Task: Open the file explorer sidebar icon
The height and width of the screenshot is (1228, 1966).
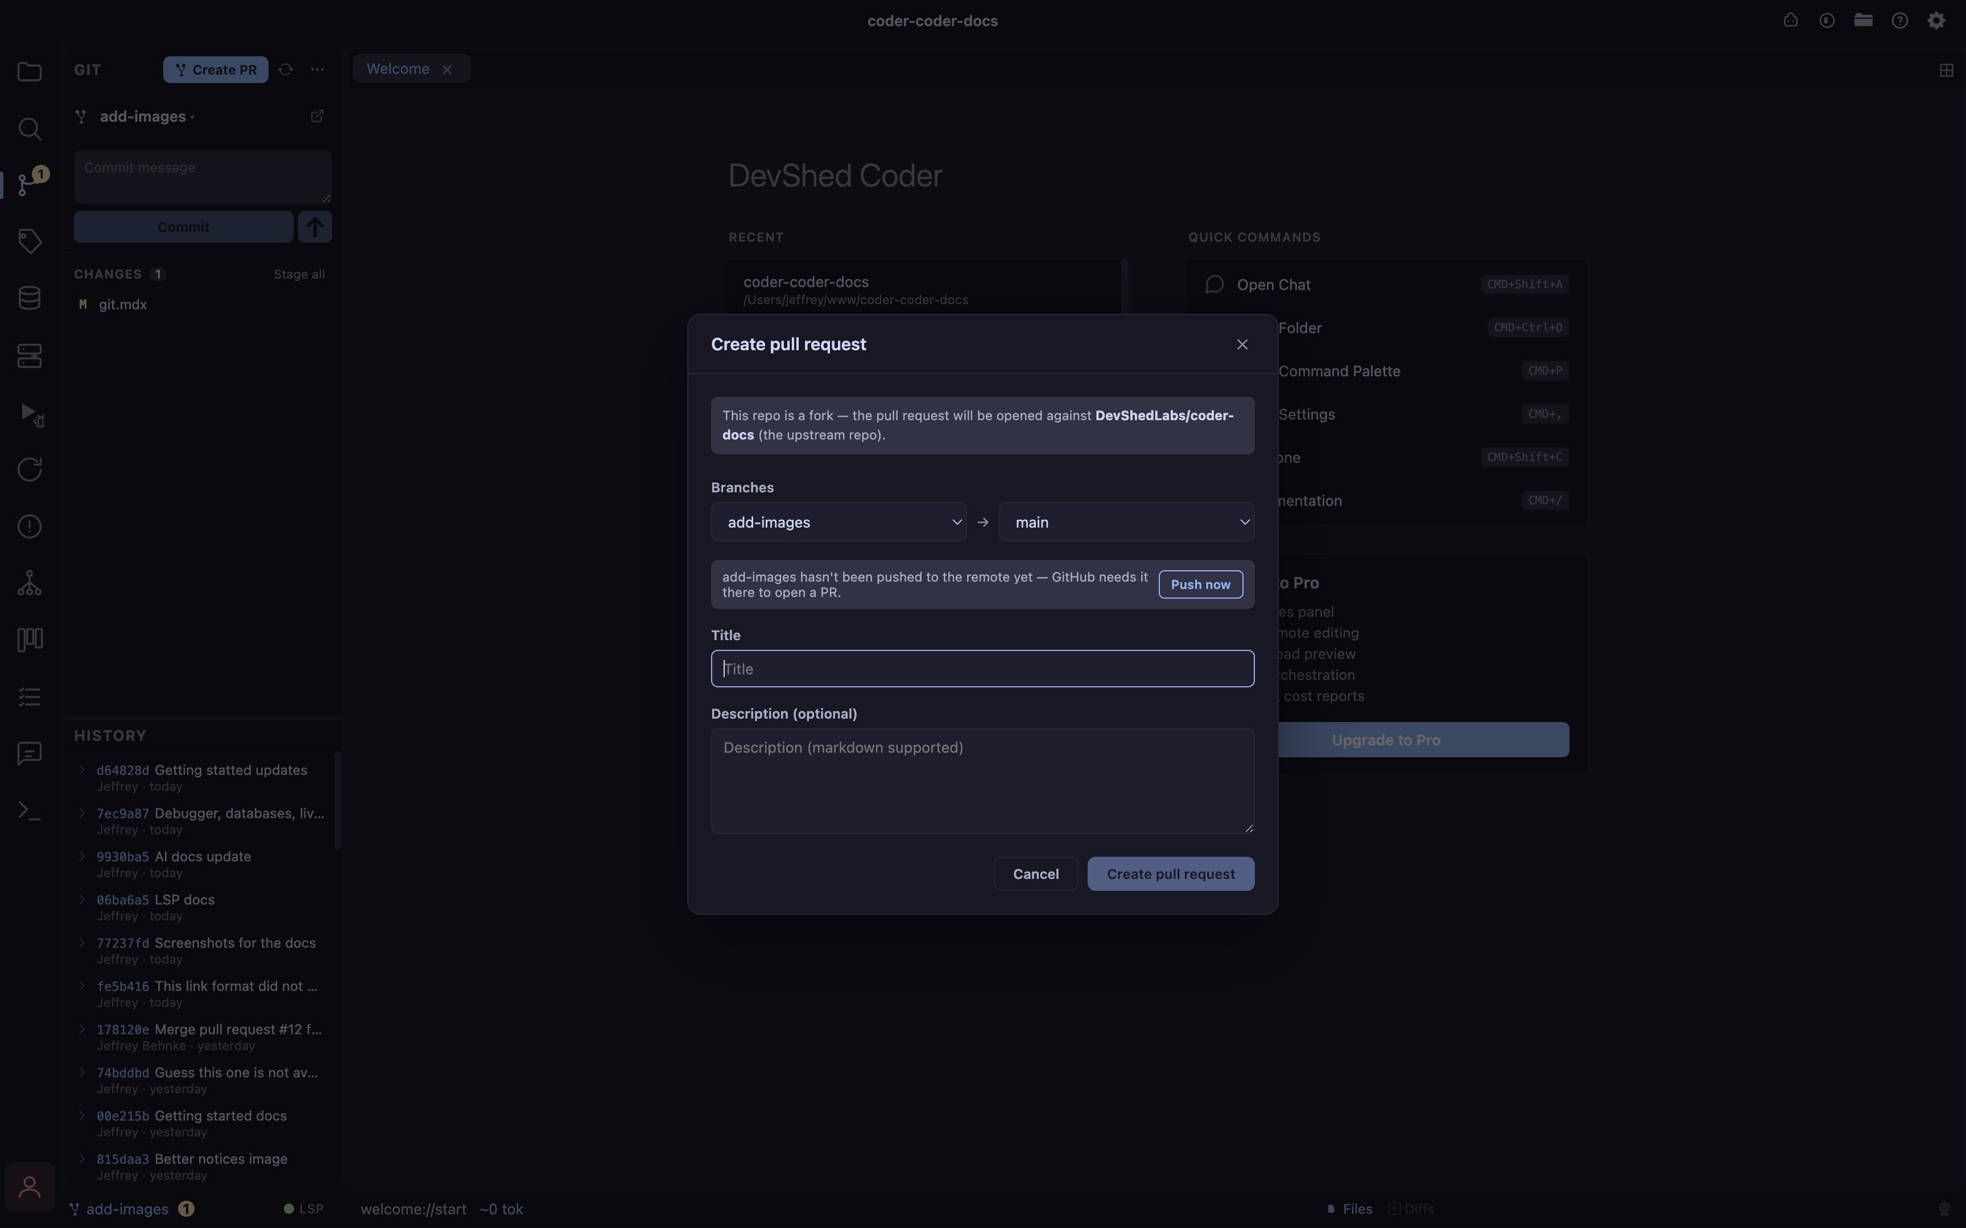Action: (29, 72)
